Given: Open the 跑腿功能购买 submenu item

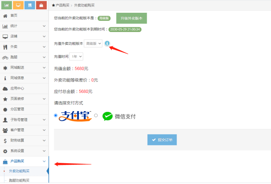Looking at the screenshot, I should point(19,180).
